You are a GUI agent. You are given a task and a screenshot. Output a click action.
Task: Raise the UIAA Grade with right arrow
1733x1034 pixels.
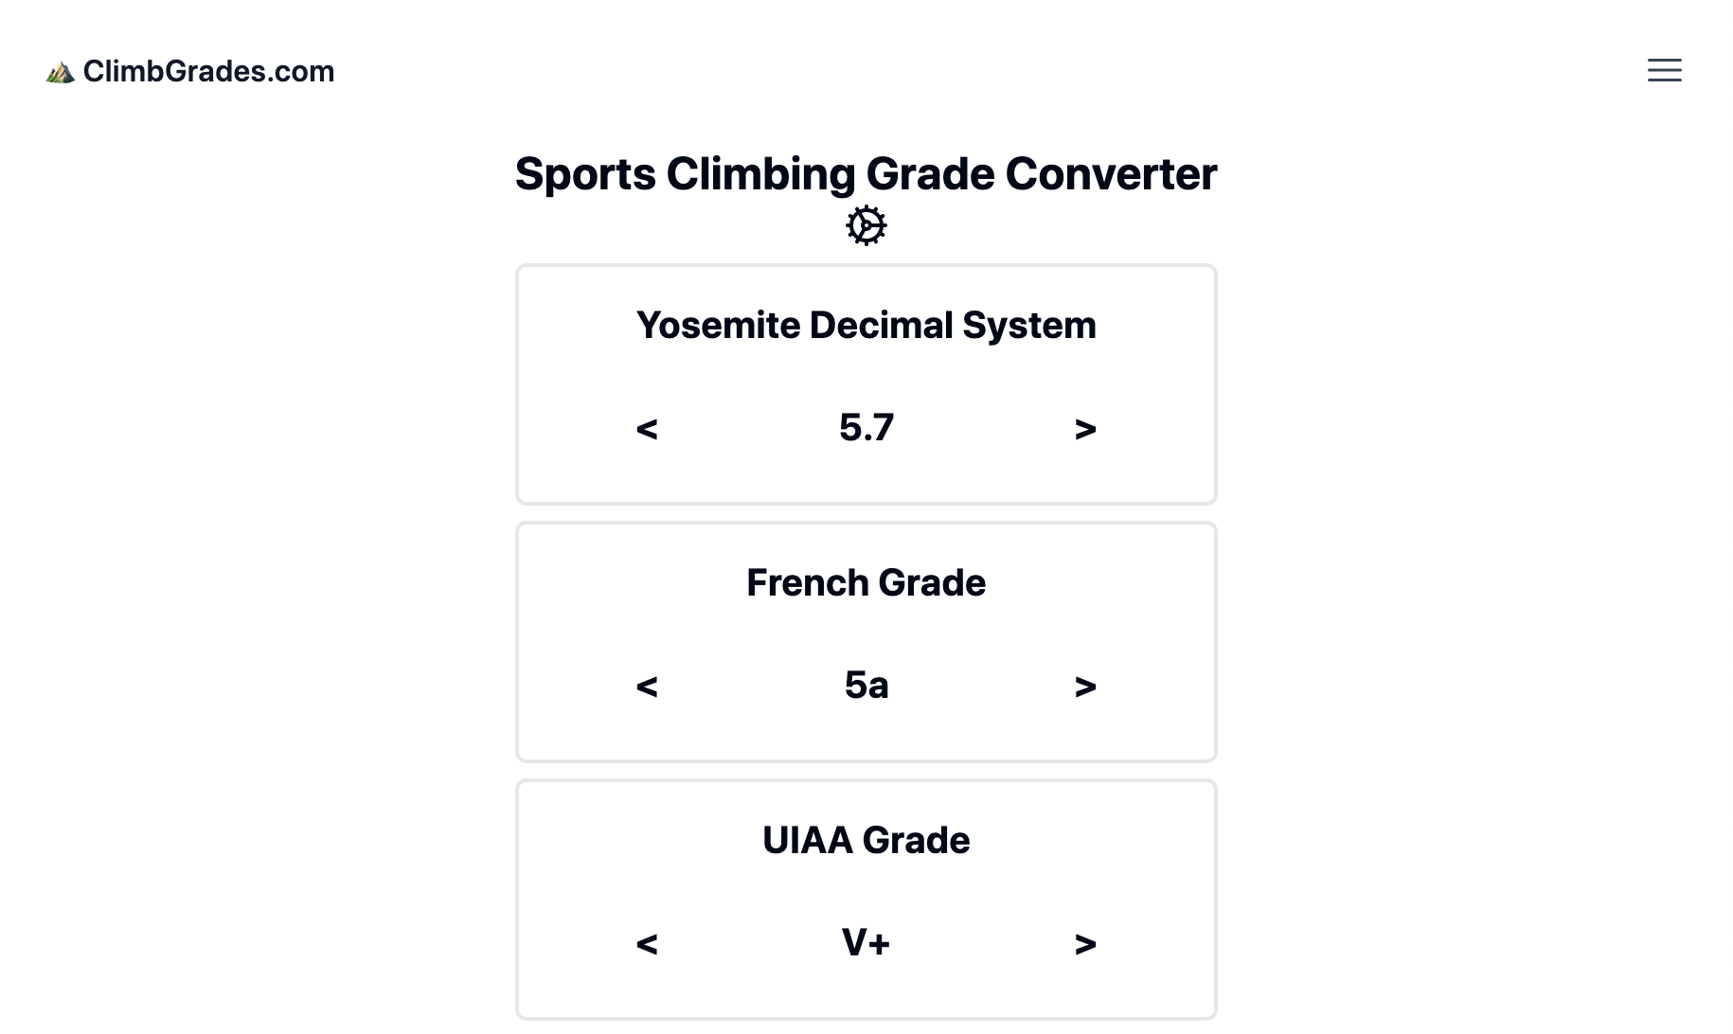[1085, 944]
